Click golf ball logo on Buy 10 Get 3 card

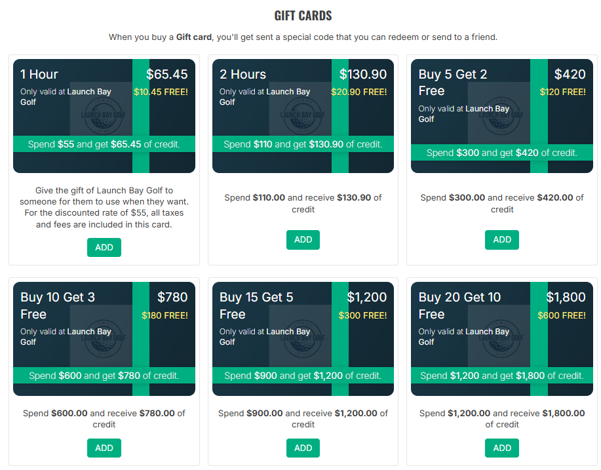click(x=103, y=339)
